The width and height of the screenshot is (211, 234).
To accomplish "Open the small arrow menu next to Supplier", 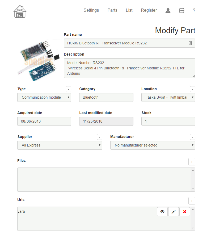I will [99, 137].
